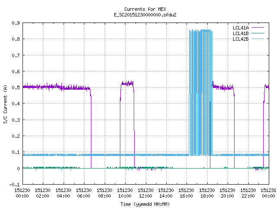Click the y-axis tick value 0.8
The image size is (277, 208).
(x=16, y=39)
